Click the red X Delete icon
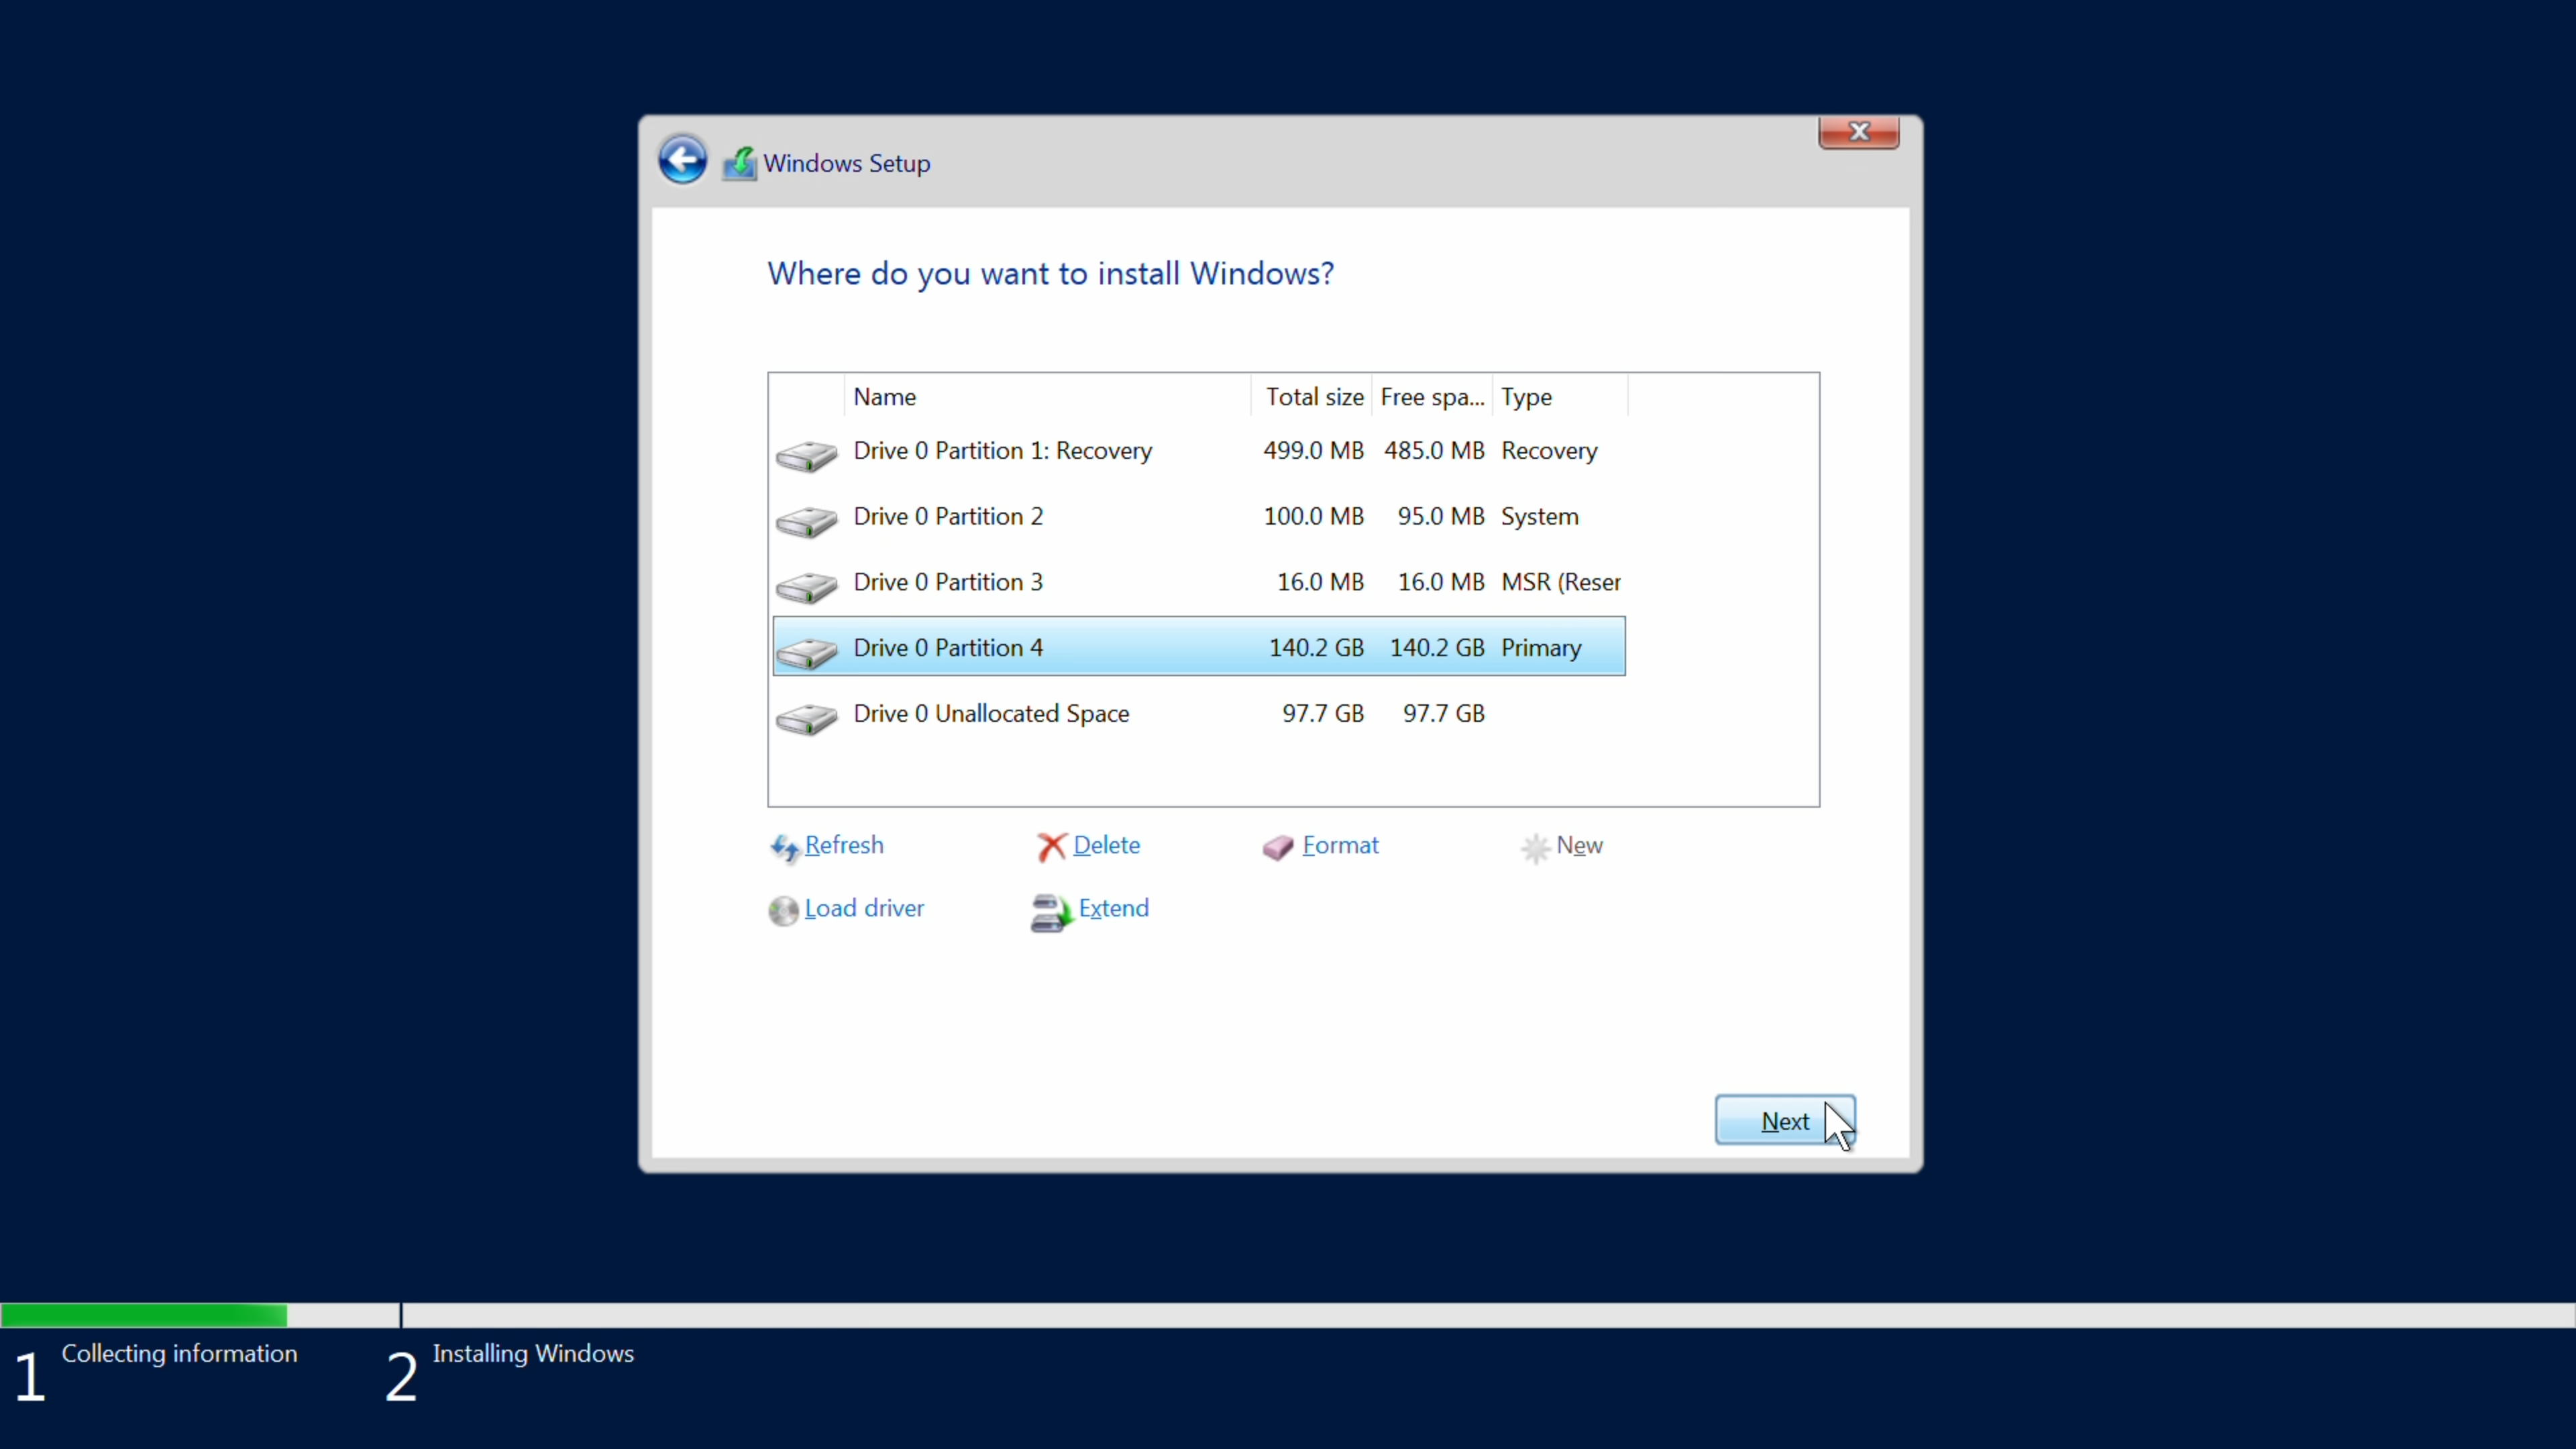2576x1449 pixels. (x=1051, y=847)
